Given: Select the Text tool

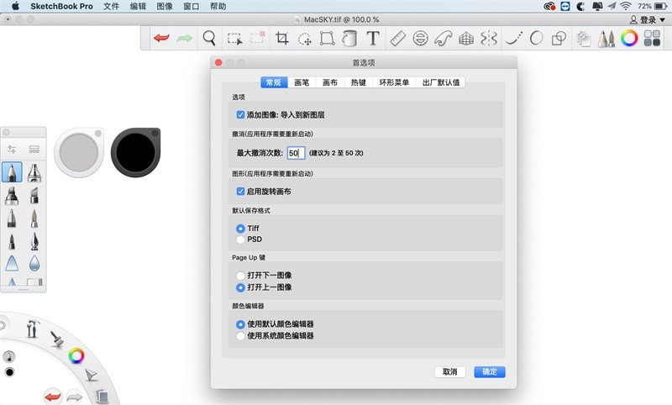Looking at the screenshot, I should (373, 38).
